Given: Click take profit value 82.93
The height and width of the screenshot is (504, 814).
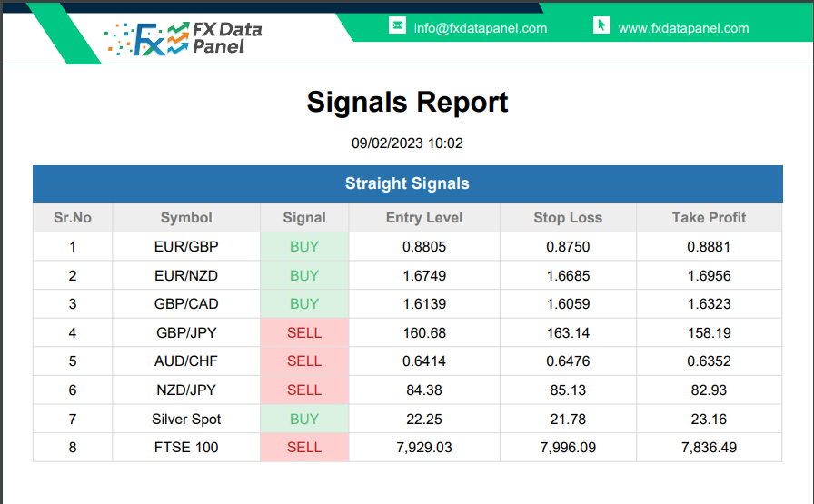Looking at the screenshot, I should coord(710,390).
